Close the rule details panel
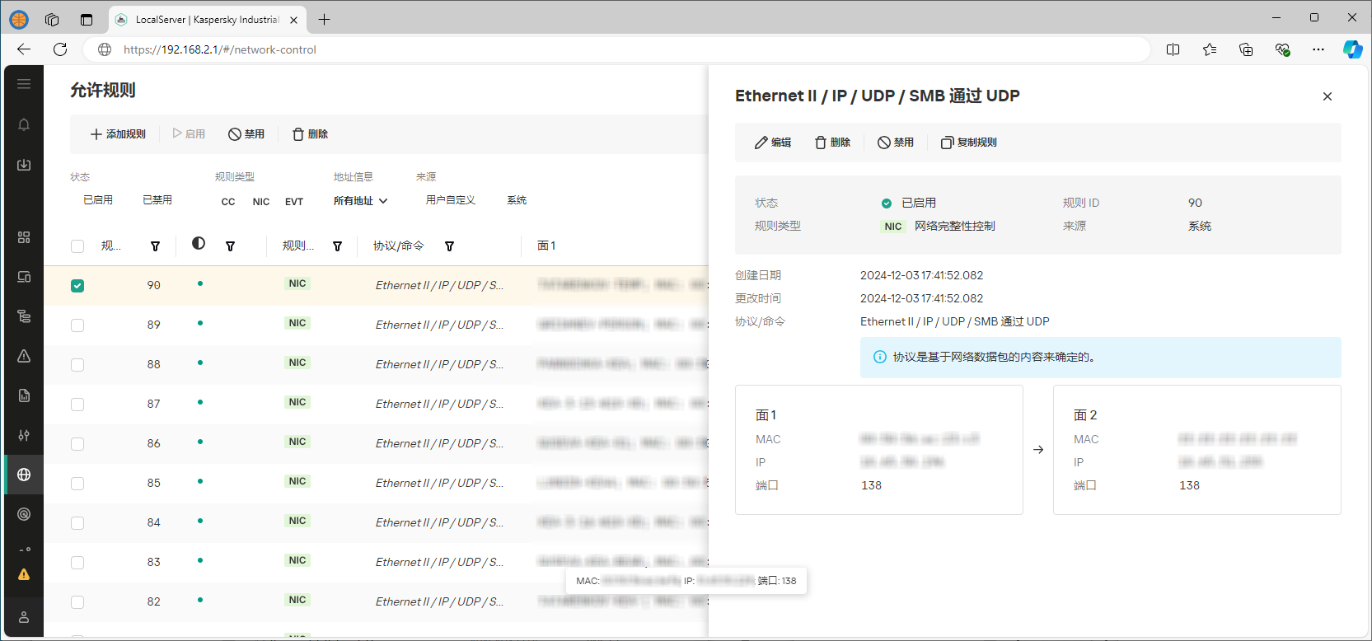The image size is (1372, 641). 1327,96
